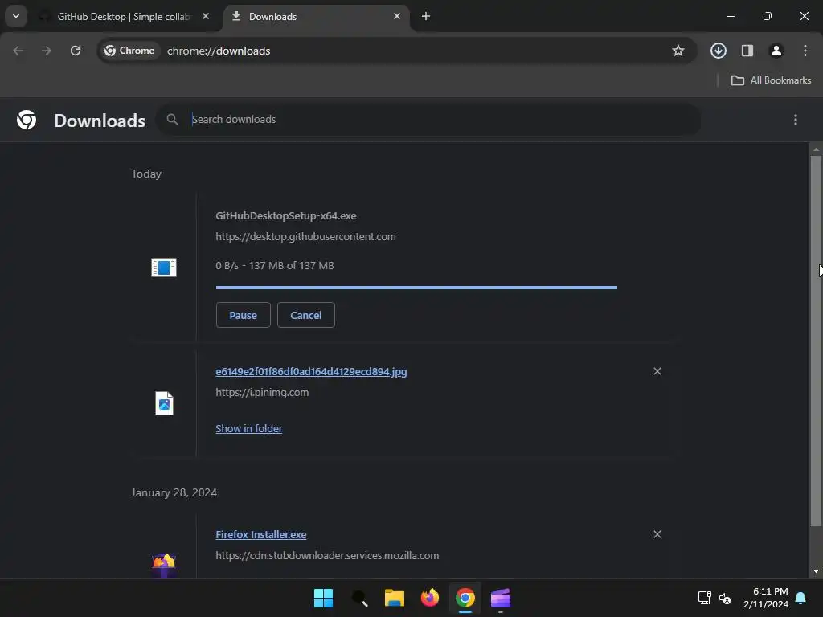Click the Firefox Installer file icon
This screenshot has height=617, width=823.
point(164,566)
